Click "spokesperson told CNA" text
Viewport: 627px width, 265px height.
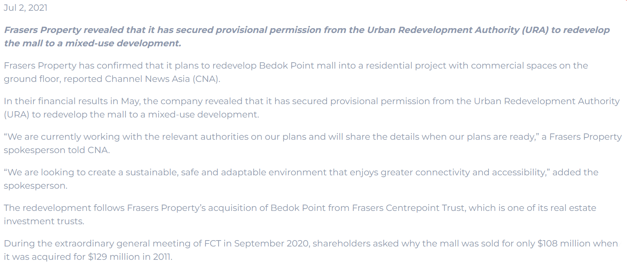pyautogui.click(x=56, y=150)
